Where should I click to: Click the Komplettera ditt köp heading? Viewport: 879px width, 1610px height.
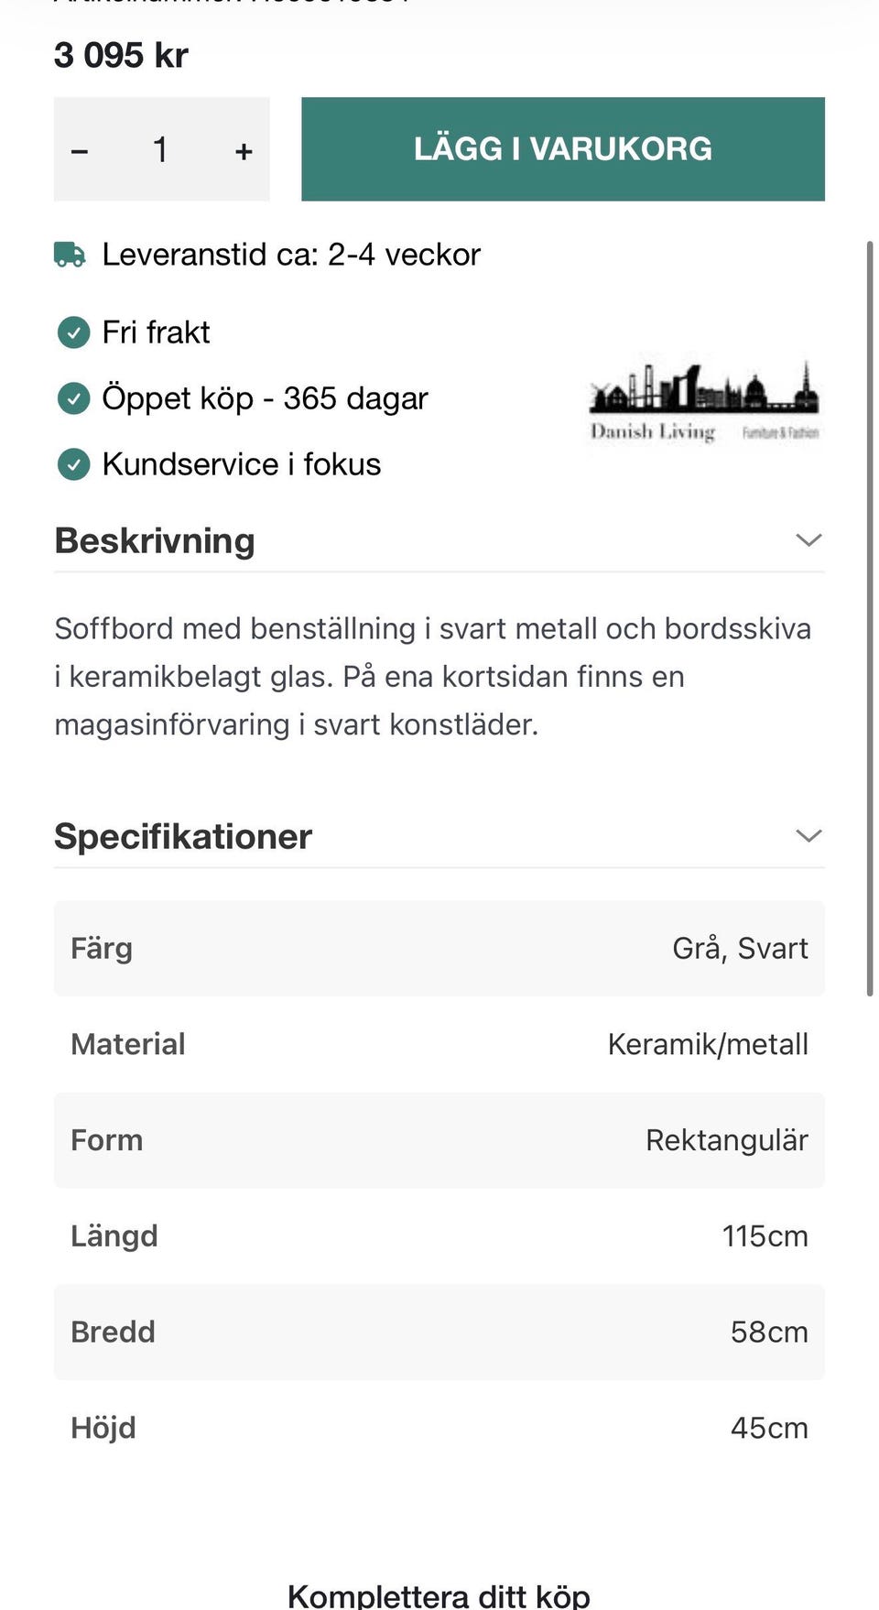[439, 1595]
